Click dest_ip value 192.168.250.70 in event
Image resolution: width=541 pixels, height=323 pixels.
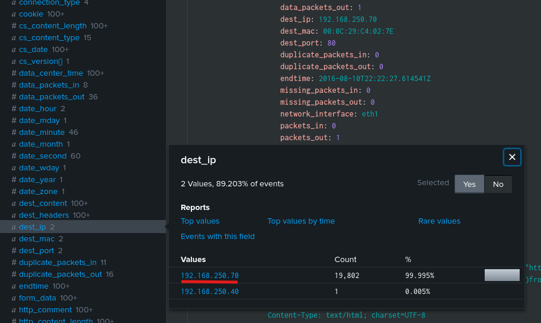[348, 20]
